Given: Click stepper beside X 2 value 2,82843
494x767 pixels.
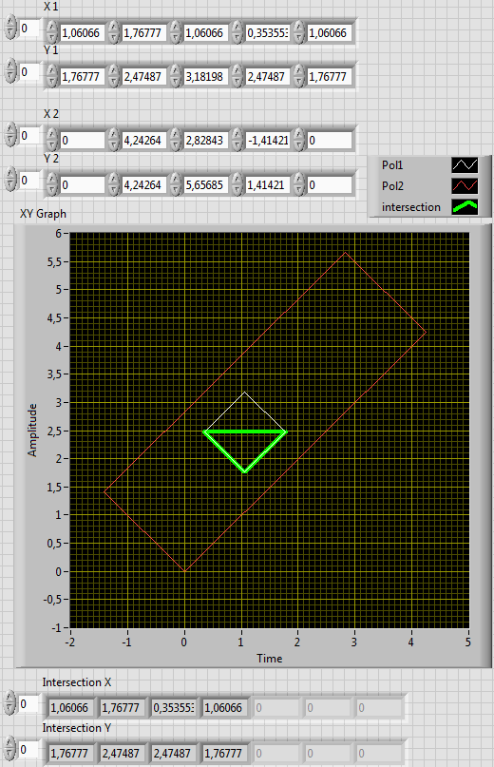Looking at the screenshot, I should (176, 141).
